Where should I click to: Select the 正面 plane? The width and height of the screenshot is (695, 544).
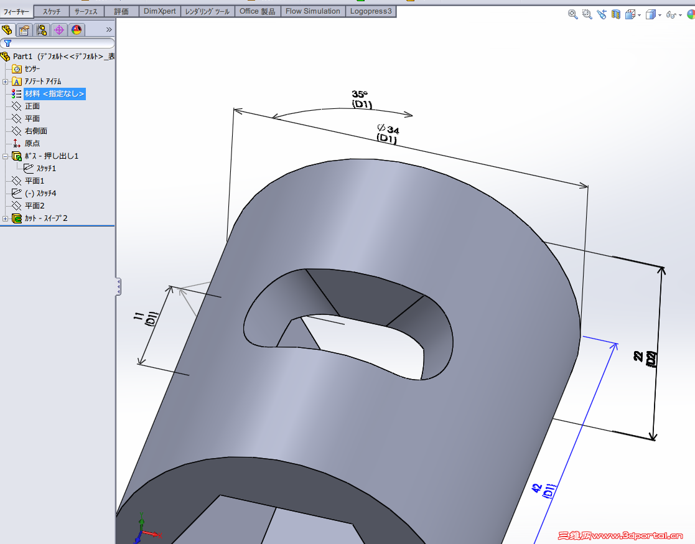pyautogui.click(x=32, y=106)
